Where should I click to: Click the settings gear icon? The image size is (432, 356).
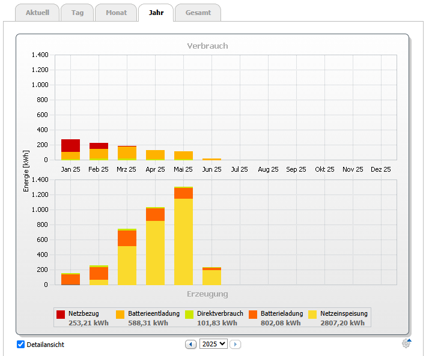[406, 343]
